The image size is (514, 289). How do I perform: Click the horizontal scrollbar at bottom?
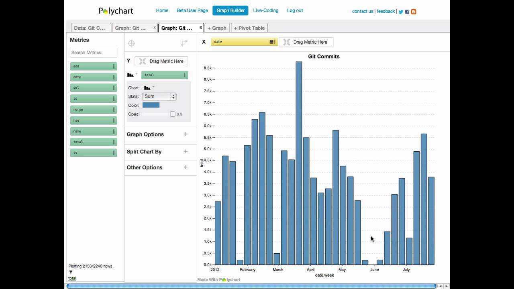click(251, 286)
